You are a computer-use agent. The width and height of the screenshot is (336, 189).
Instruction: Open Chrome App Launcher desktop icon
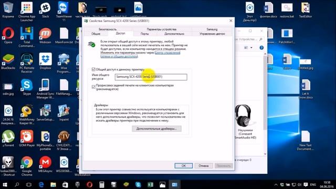click(27, 12)
